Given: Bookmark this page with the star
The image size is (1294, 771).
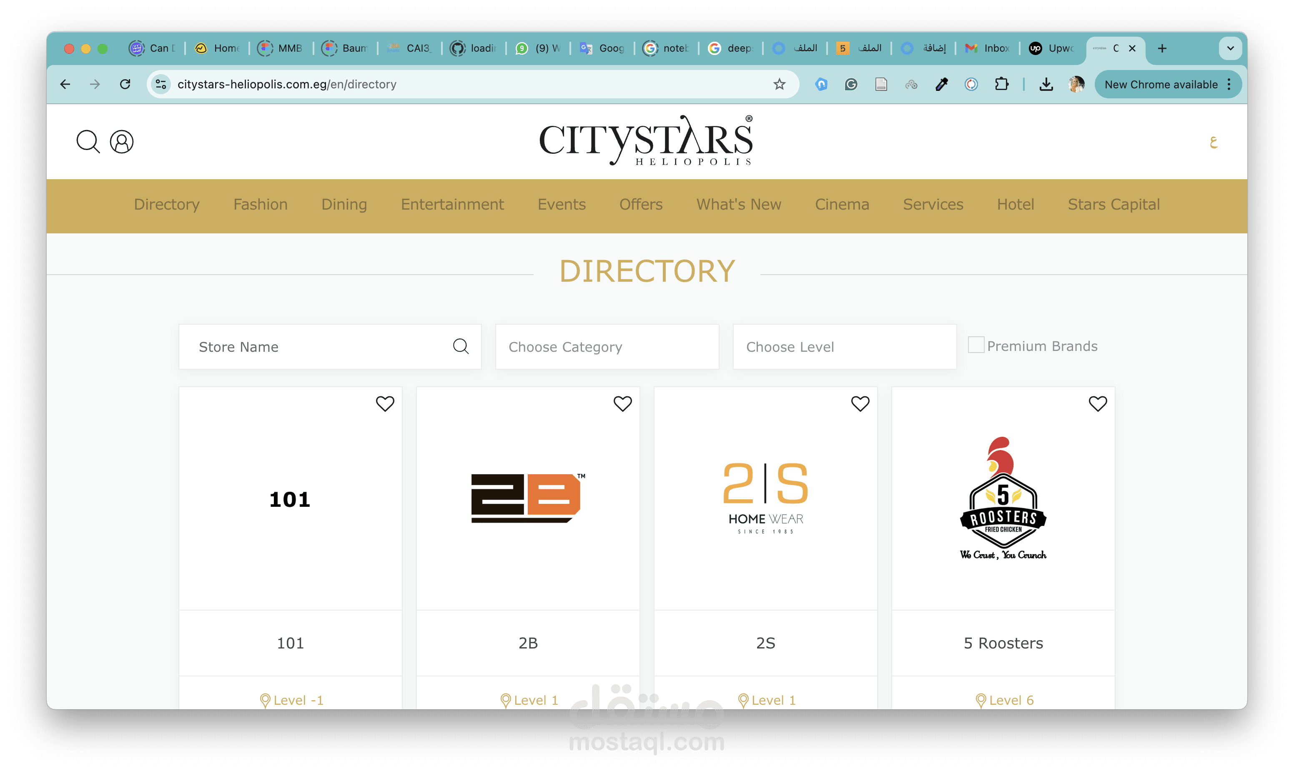Looking at the screenshot, I should tap(779, 84).
